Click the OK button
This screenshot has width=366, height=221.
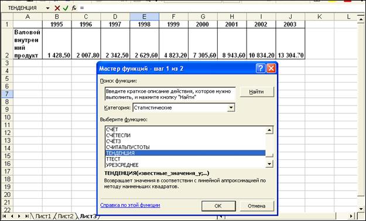point(218,206)
